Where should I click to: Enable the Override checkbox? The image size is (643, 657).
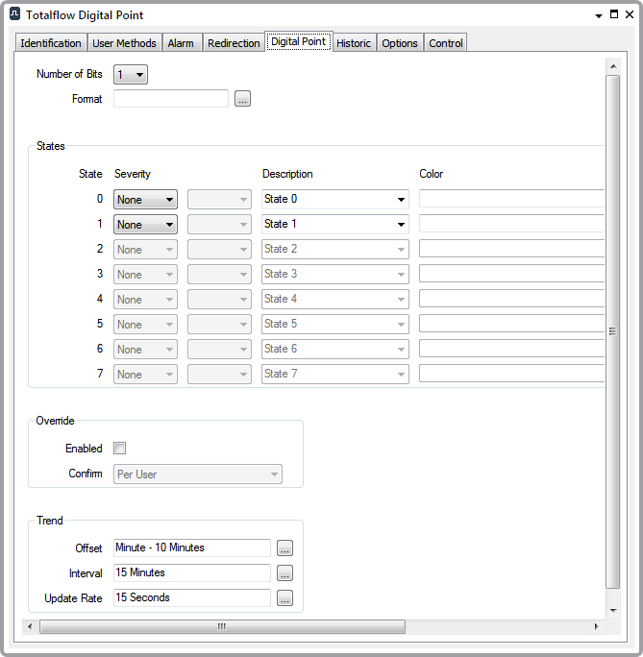click(120, 449)
